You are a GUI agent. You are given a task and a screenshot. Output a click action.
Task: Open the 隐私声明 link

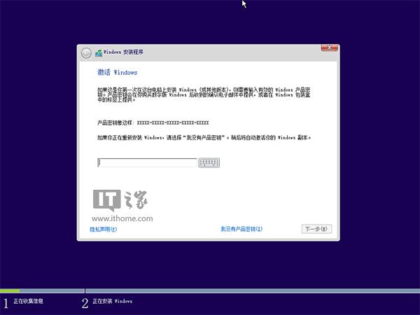(104, 230)
